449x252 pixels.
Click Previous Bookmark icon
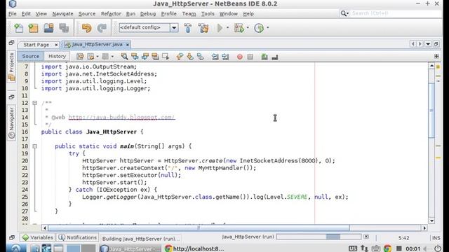[180, 57]
